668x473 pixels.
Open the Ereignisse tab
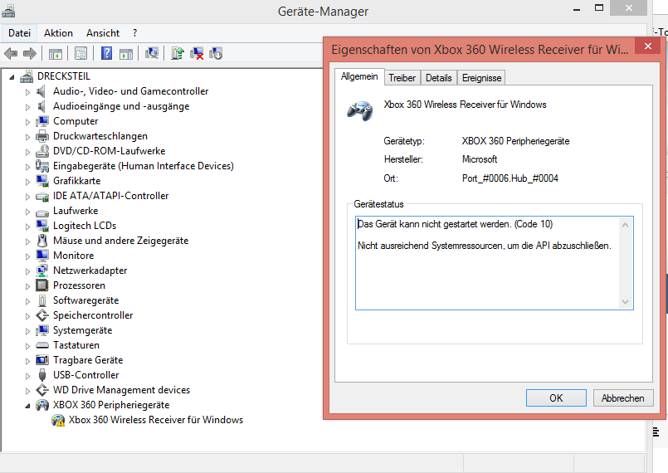pos(481,78)
